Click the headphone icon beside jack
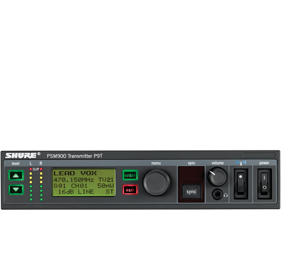Screen dimensions: 281x256 pyautogui.click(x=226, y=195)
